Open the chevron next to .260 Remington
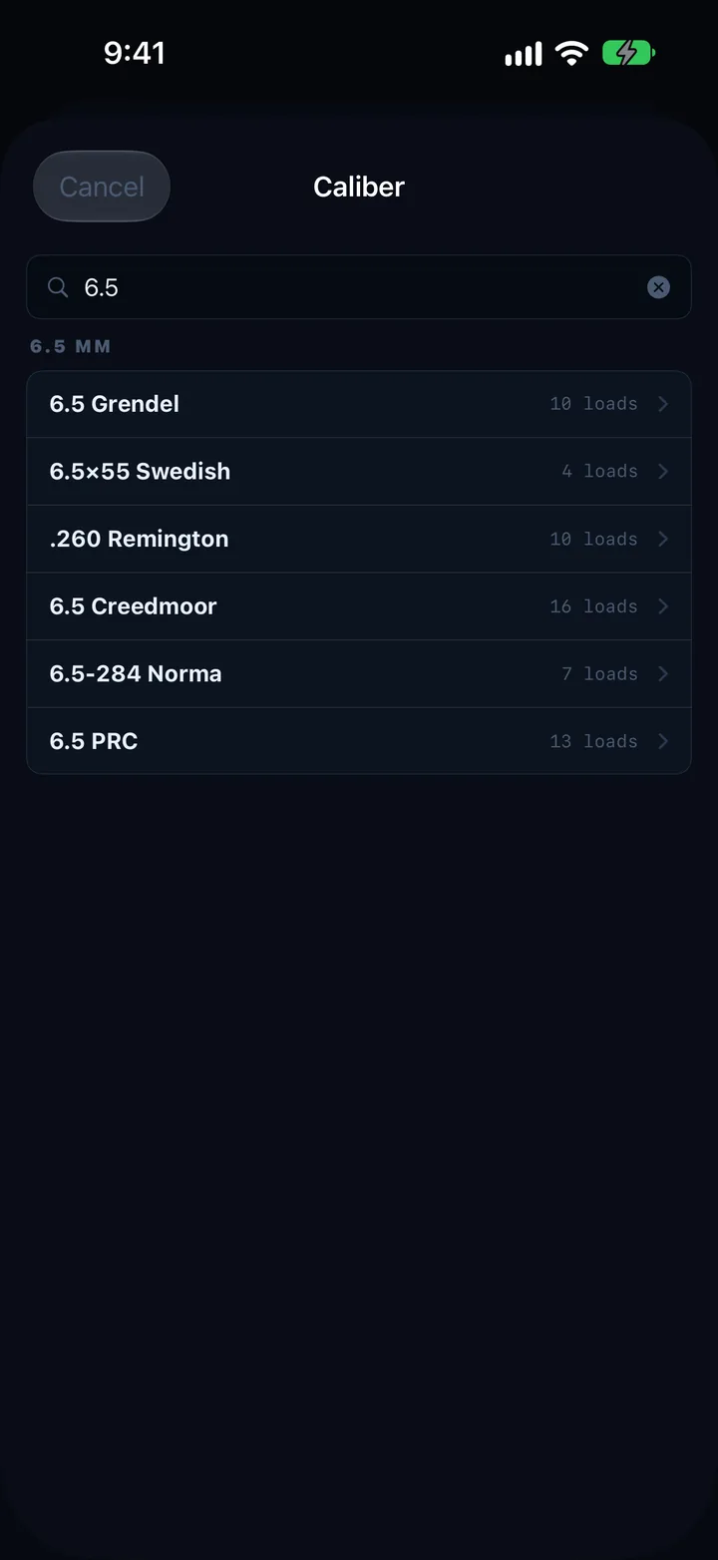Viewport: 718px width, 1560px height. tap(663, 539)
